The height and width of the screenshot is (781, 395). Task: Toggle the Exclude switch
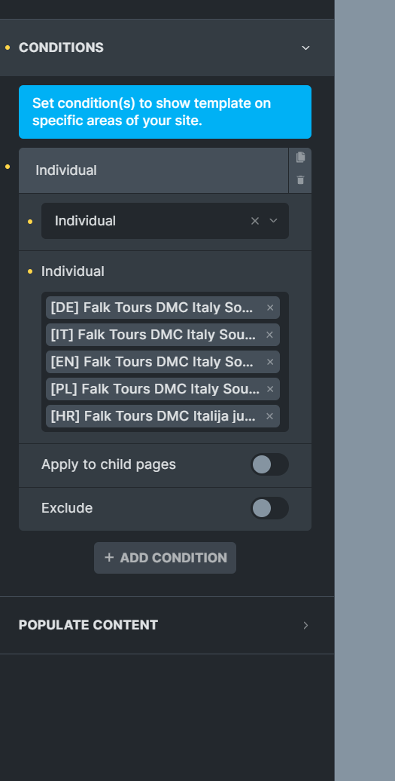click(x=269, y=508)
